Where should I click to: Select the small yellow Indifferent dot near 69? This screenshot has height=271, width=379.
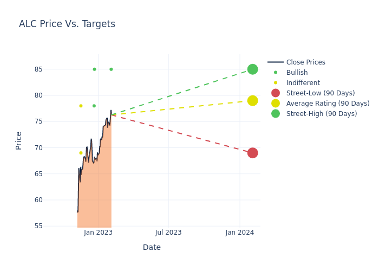[81, 153]
